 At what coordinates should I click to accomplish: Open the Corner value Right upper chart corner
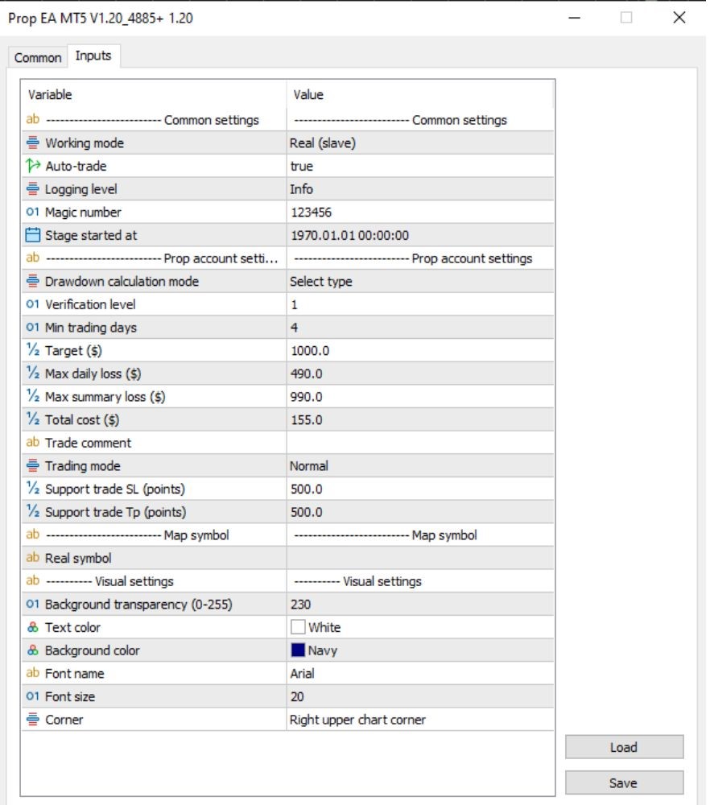pos(420,720)
